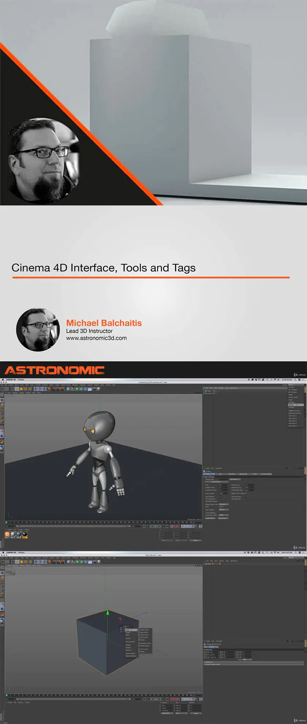
Task: Click the Load Preset button
Action: (210, 518)
